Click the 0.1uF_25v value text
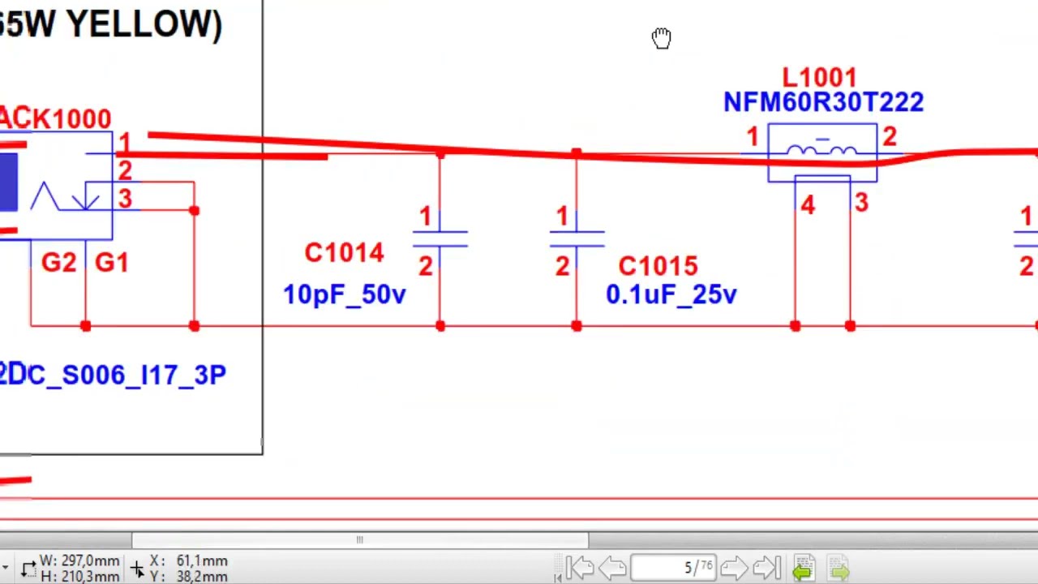Viewport: 1038px width, 584px height. (x=671, y=294)
